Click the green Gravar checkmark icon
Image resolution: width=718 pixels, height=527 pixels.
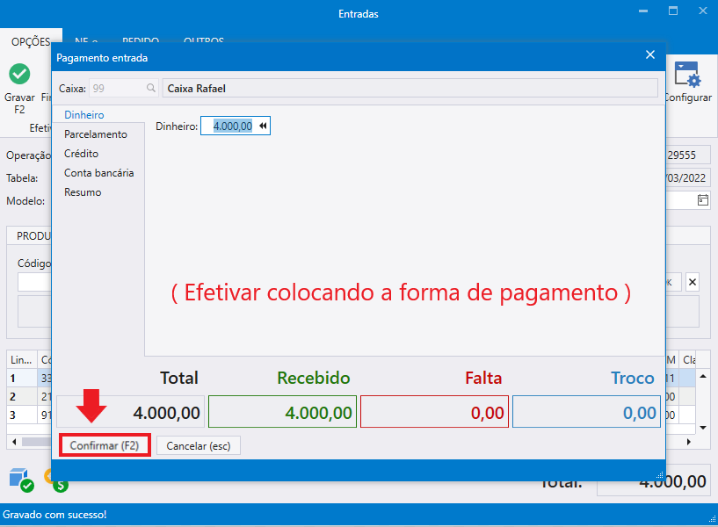coord(19,74)
